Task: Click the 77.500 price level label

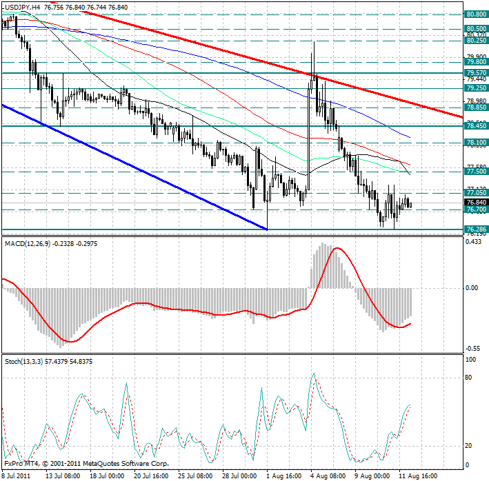Action: point(475,170)
